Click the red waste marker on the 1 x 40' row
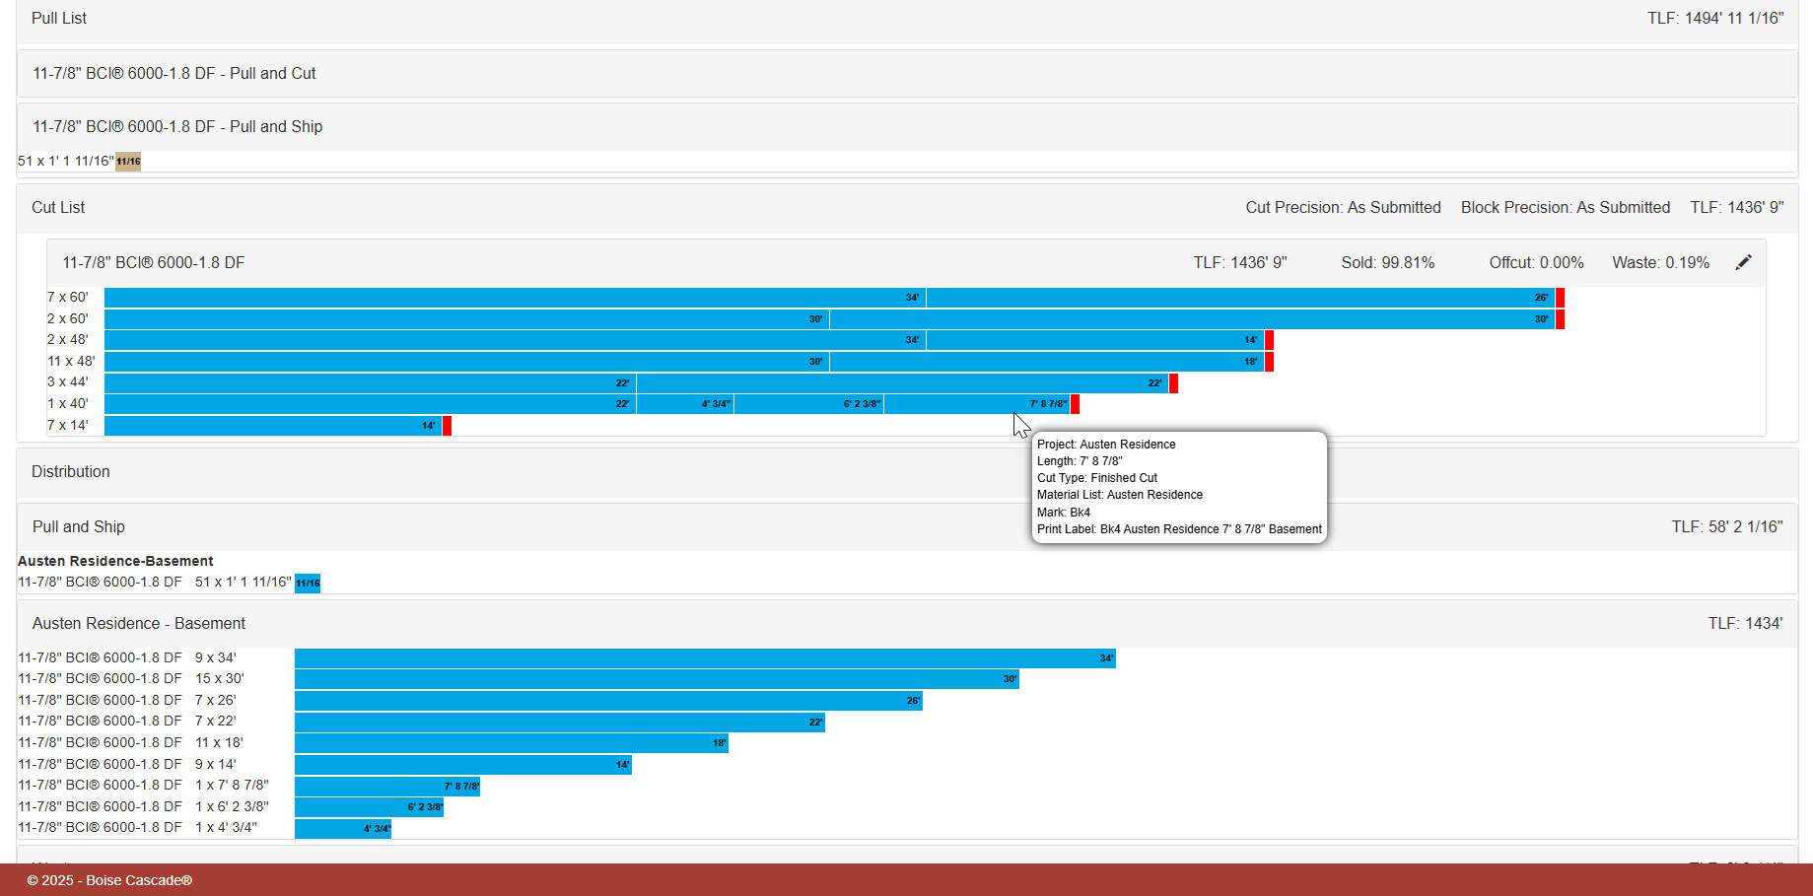This screenshot has width=1813, height=896. pos(1075,404)
